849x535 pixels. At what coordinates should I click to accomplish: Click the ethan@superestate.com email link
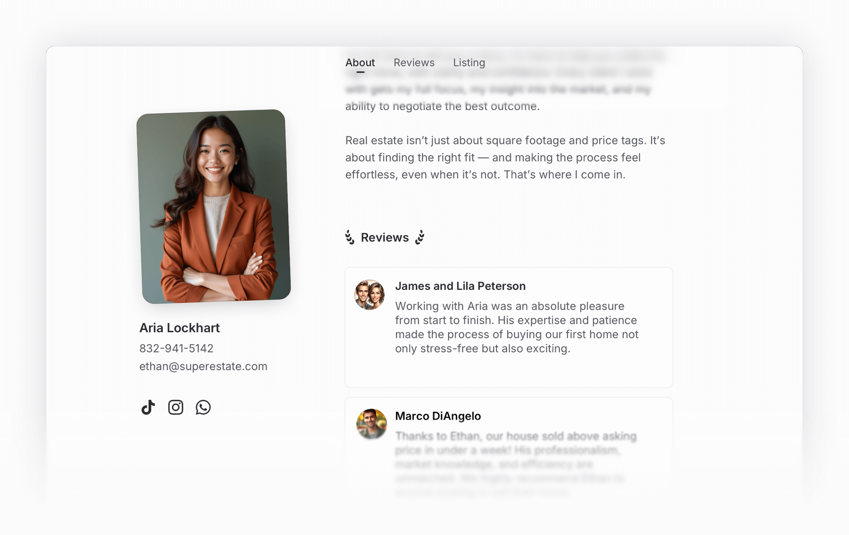(203, 366)
